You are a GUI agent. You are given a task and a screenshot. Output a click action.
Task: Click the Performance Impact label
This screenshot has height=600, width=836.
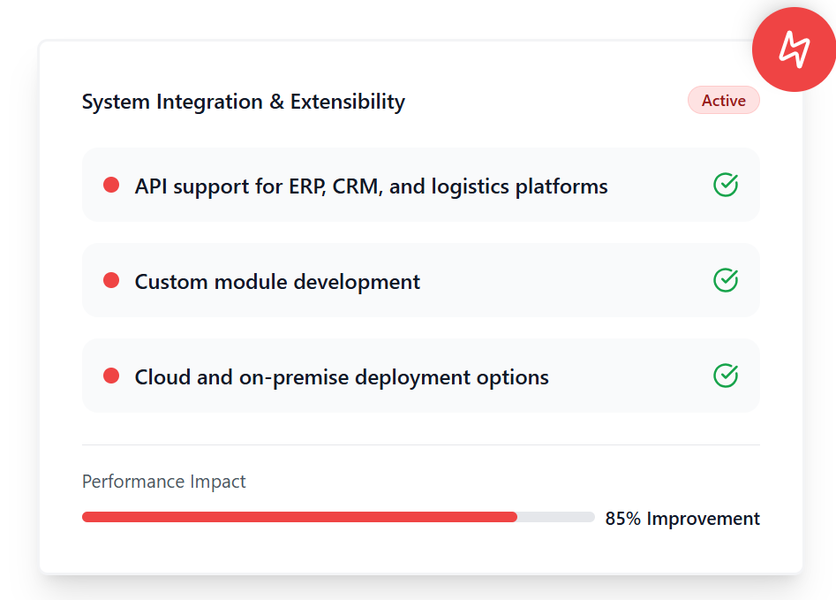(x=163, y=482)
